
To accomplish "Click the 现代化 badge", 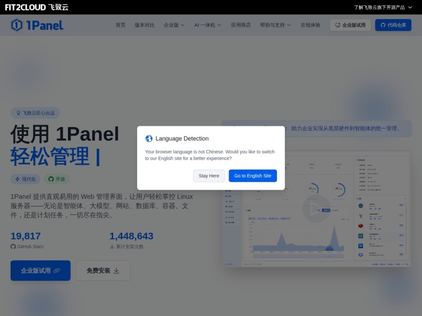I will [25, 179].
